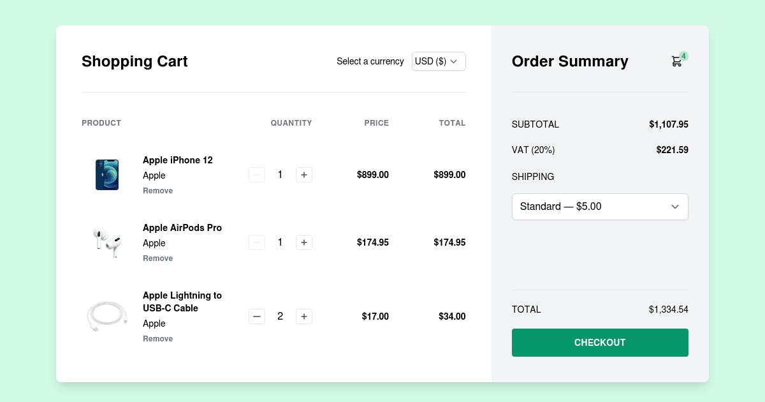This screenshot has height=402, width=765.
Task: Decrease Lightning to USB-C Cable quantity
Action: click(257, 316)
